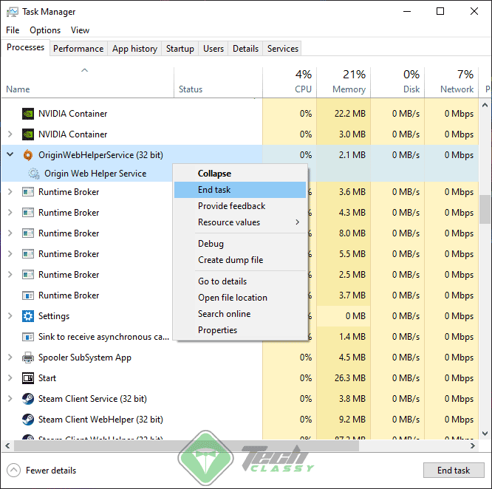Click the vertical scrollbar up arrow

coord(485,105)
